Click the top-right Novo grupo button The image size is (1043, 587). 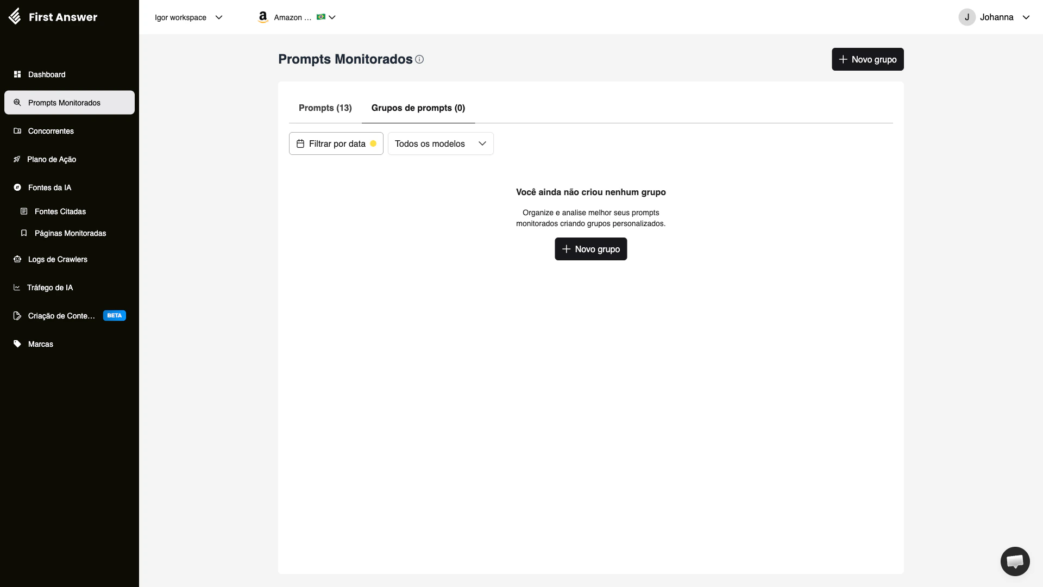[868, 59]
